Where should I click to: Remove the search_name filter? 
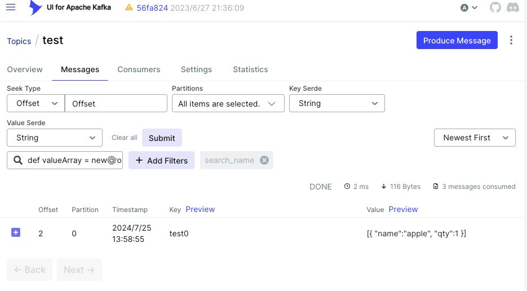coord(264,160)
